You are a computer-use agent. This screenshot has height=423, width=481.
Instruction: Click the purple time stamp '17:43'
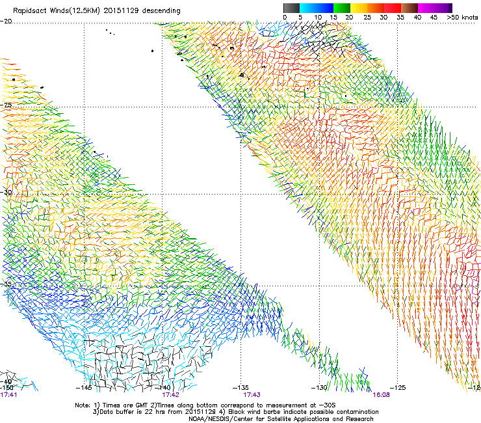click(x=252, y=395)
